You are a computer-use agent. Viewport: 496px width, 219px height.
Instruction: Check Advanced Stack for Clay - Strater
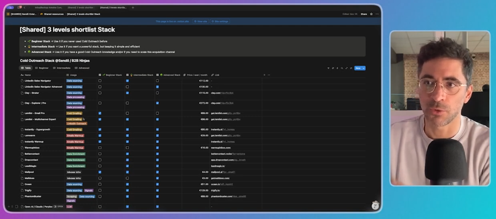coord(157,93)
